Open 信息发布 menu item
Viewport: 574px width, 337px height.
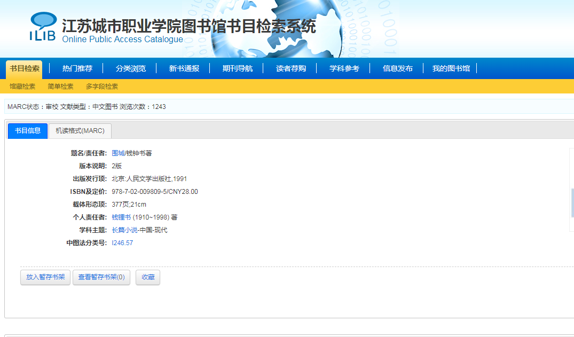point(398,68)
